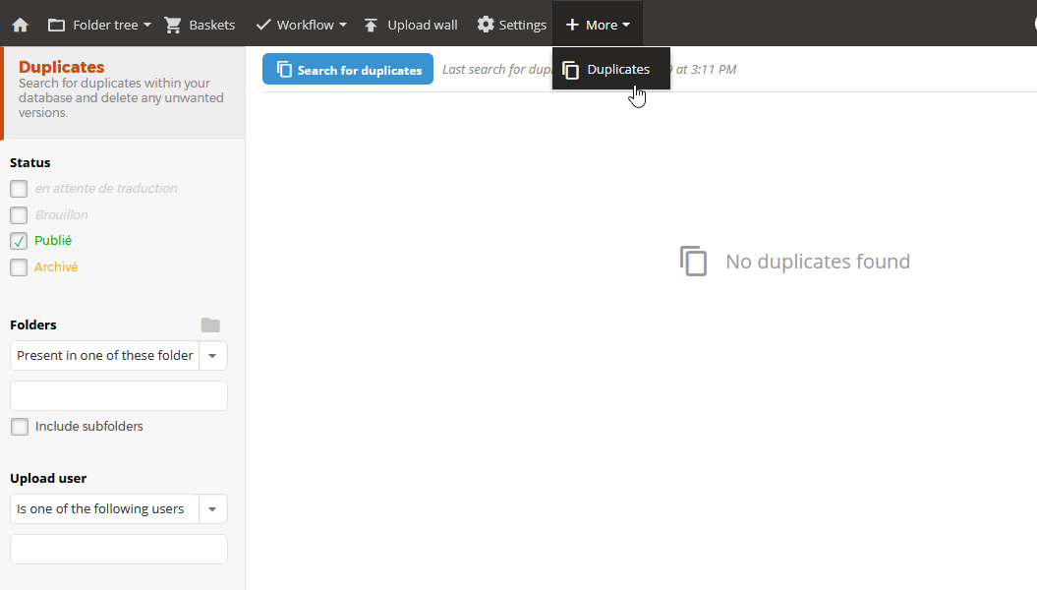Image resolution: width=1037 pixels, height=590 pixels.
Task: Expand 'Present in one of these folder' dropdown arrow
Action: pos(212,356)
